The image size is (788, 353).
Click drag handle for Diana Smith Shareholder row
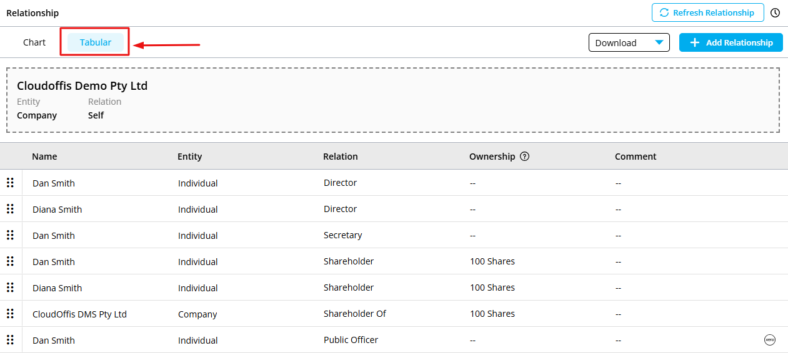10,288
